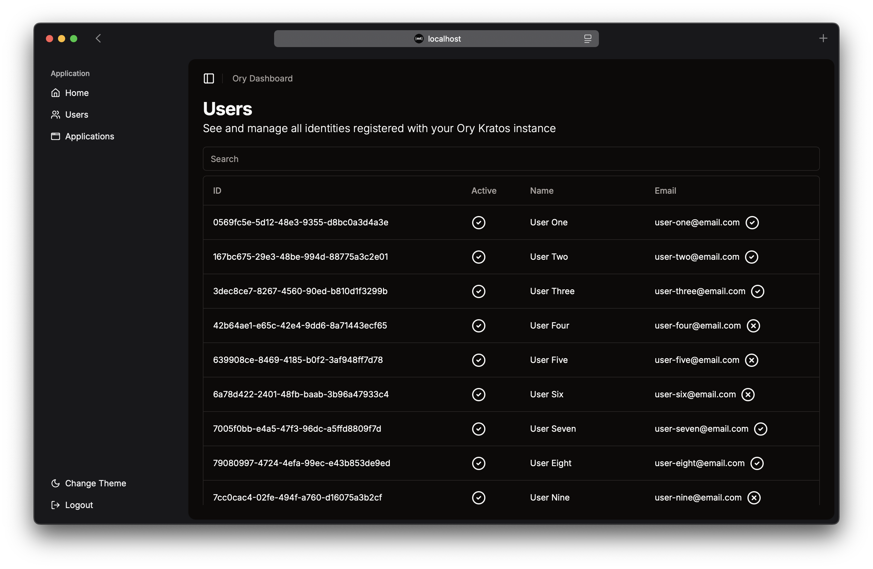Click the name User Eight
Screen dimensions: 873x569
tap(551, 463)
